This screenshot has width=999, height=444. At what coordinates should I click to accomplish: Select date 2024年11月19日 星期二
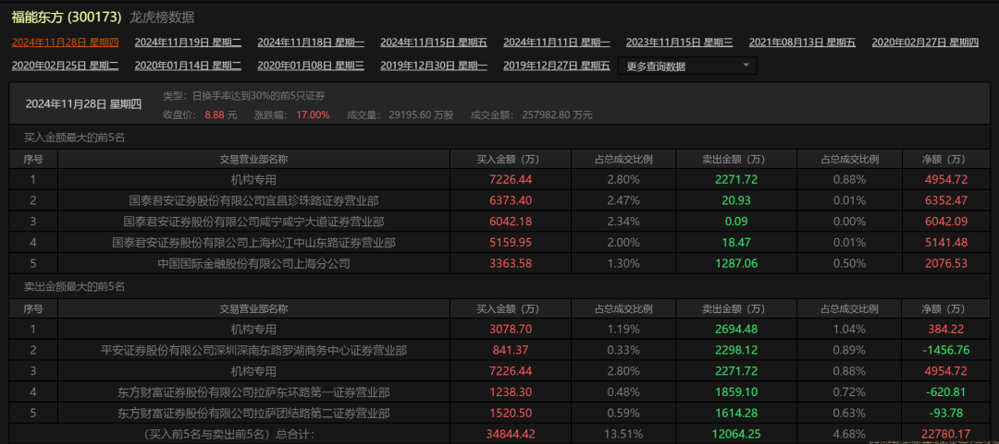[188, 42]
